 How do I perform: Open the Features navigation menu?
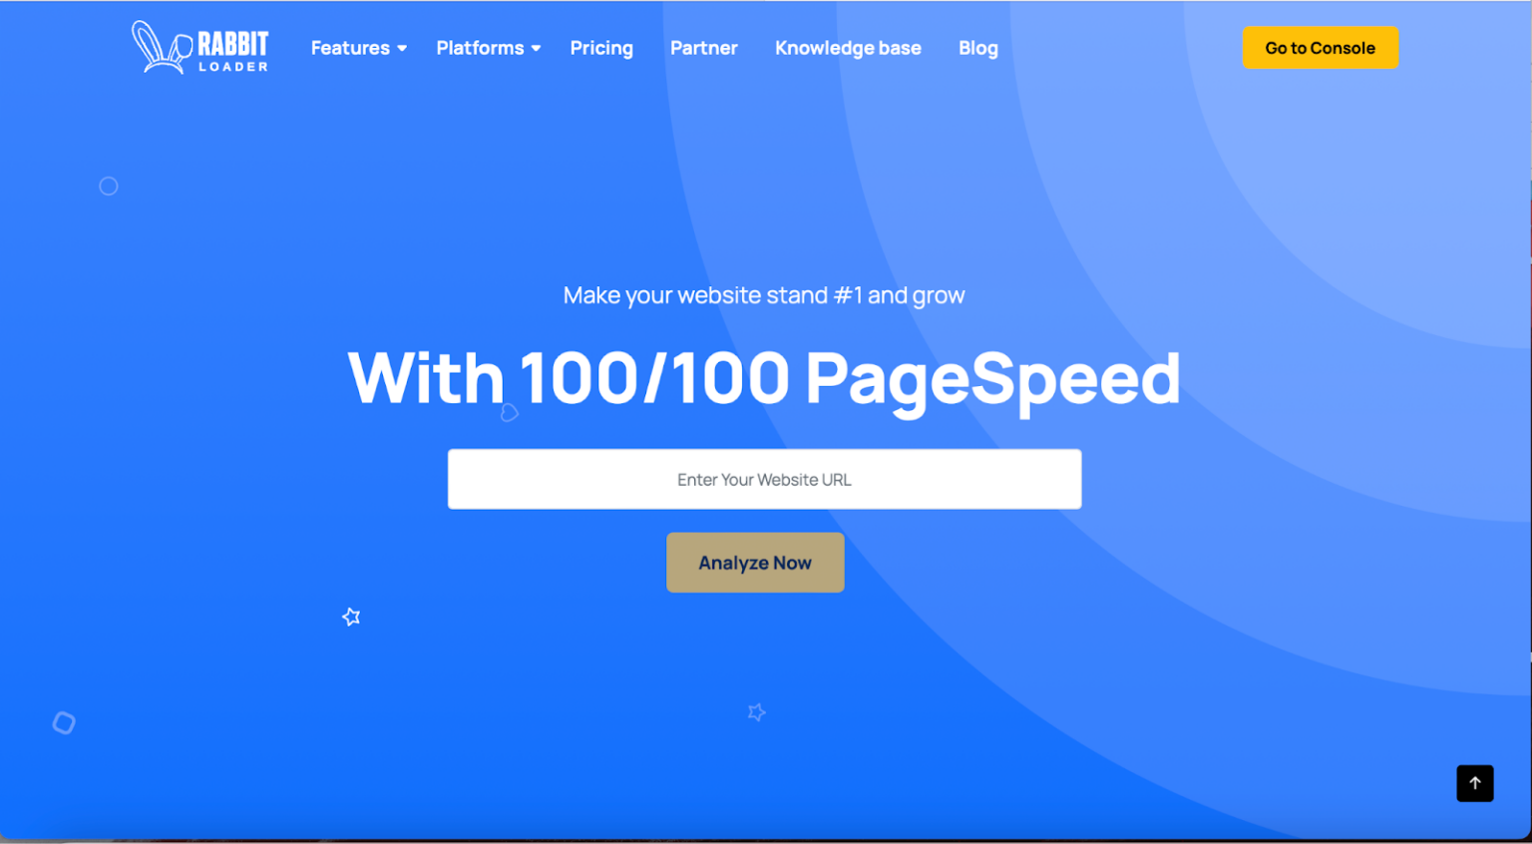[349, 48]
